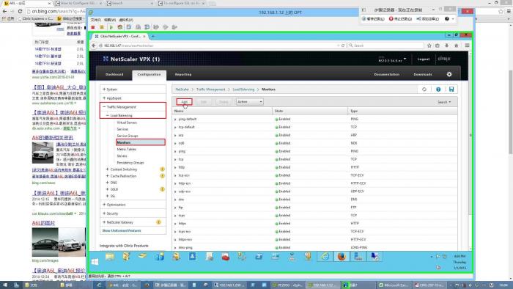Open the Downloads tab
This screenshot has width=513, height=289.
pos(423,75)
